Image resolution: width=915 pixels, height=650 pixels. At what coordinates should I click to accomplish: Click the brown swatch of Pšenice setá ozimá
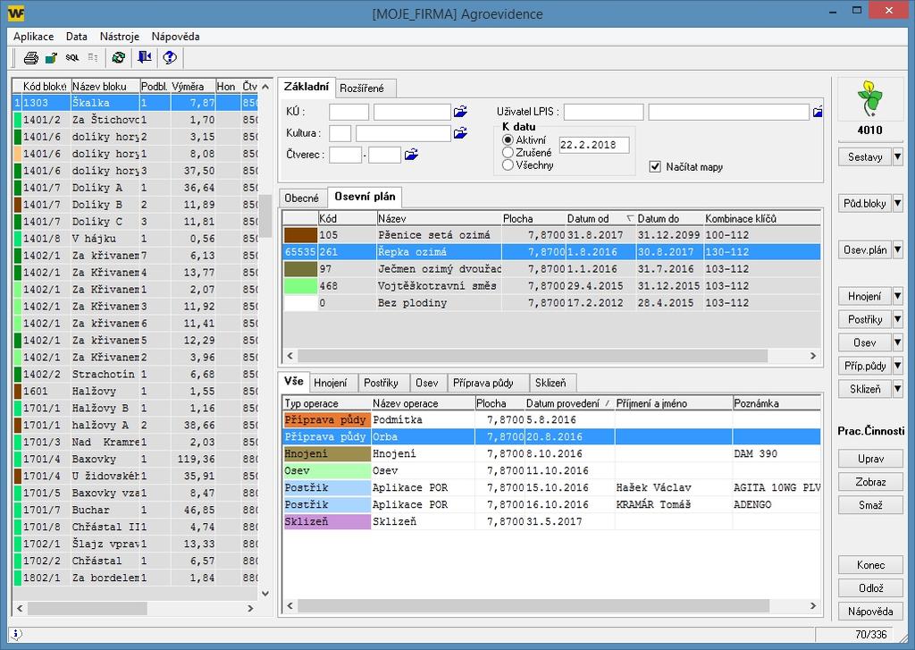click(x=300, y=235)
